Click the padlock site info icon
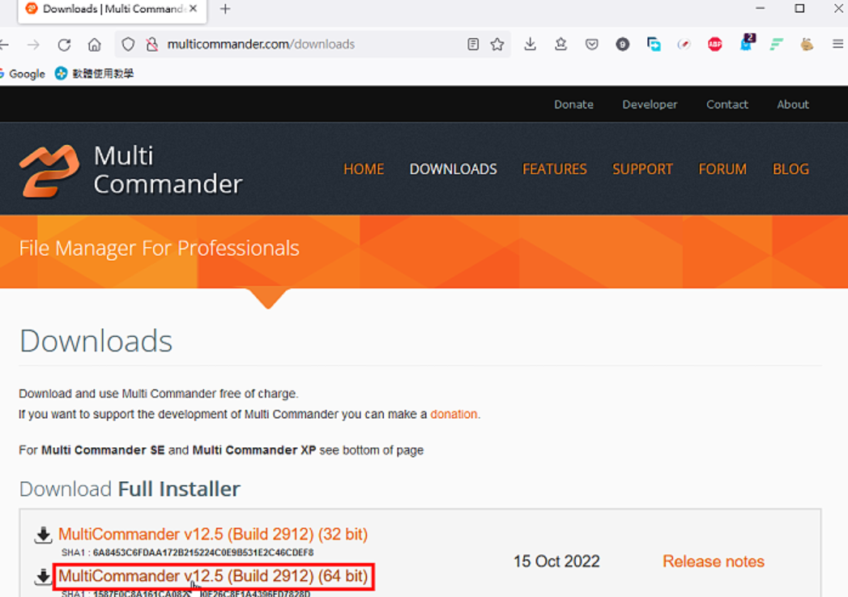The width and height of the screenshot is (848, 597). tap(152, 45)
